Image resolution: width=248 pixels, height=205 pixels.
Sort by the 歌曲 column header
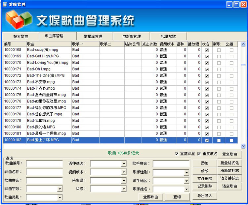click(x=49, y=44)
